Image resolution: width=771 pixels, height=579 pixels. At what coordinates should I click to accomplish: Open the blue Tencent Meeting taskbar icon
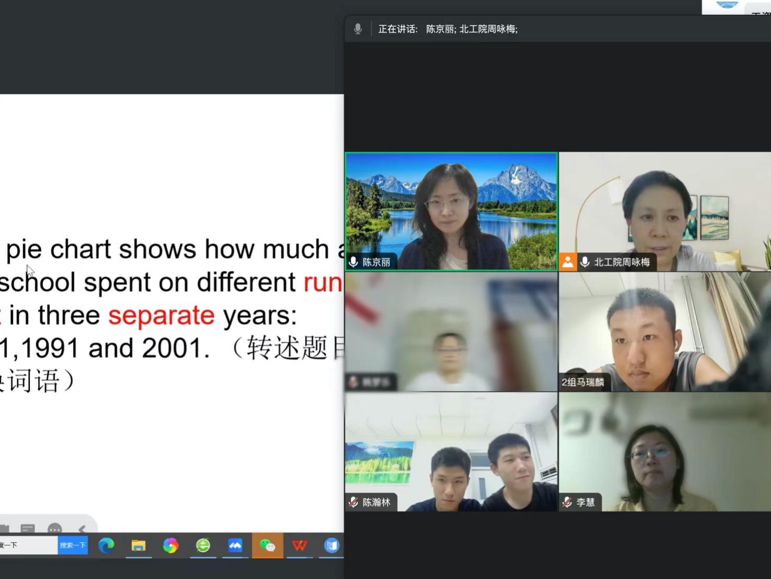pyautogui.click(x=235, y=545)
